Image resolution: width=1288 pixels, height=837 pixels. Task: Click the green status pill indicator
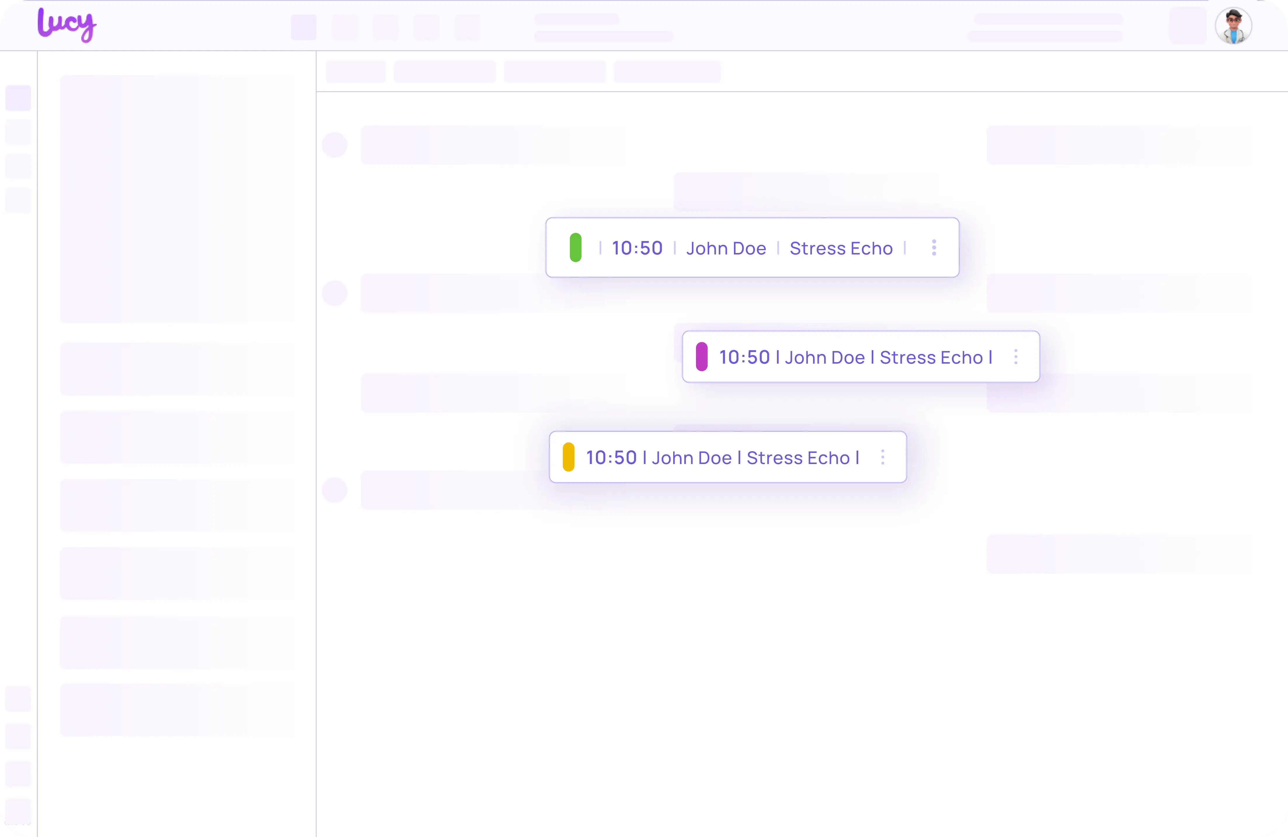[x=576, y=248]
